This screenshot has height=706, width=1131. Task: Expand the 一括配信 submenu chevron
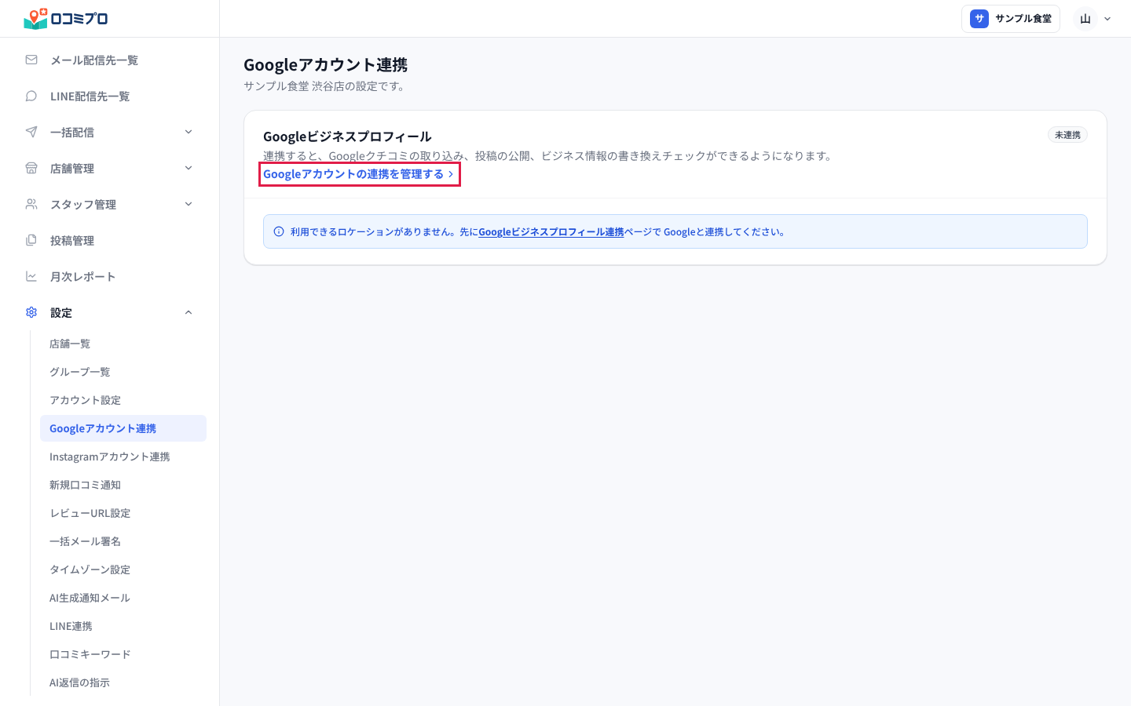[x=188, y=132]
